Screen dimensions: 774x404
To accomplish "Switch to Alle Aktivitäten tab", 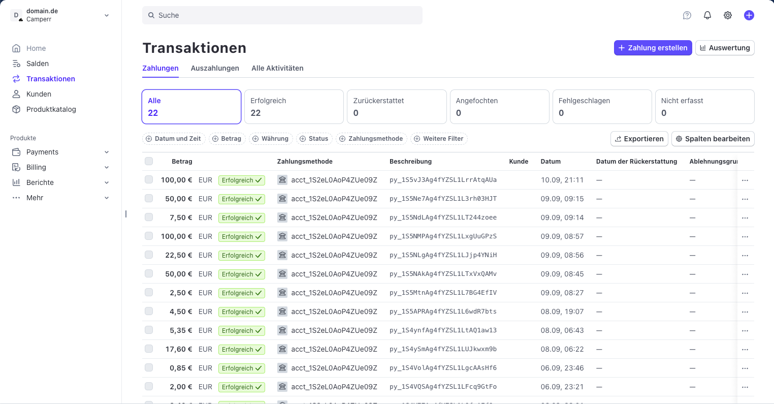I will pos(277,68).
